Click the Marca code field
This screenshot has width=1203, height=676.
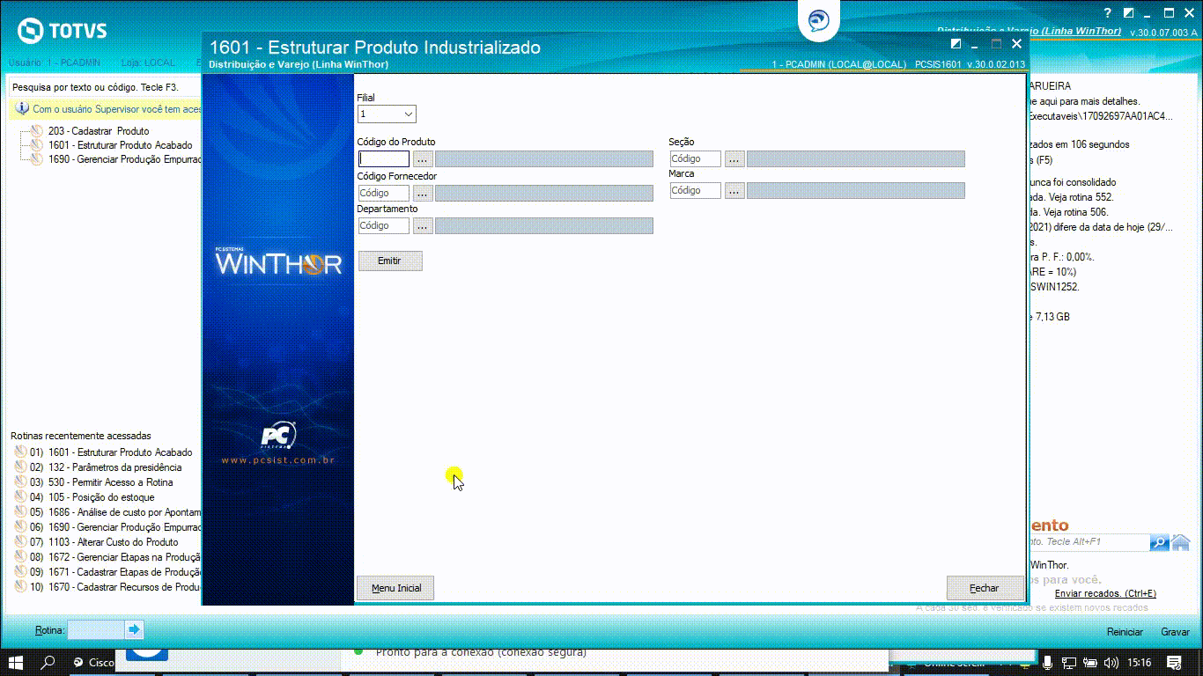click(x=696, y=190)
